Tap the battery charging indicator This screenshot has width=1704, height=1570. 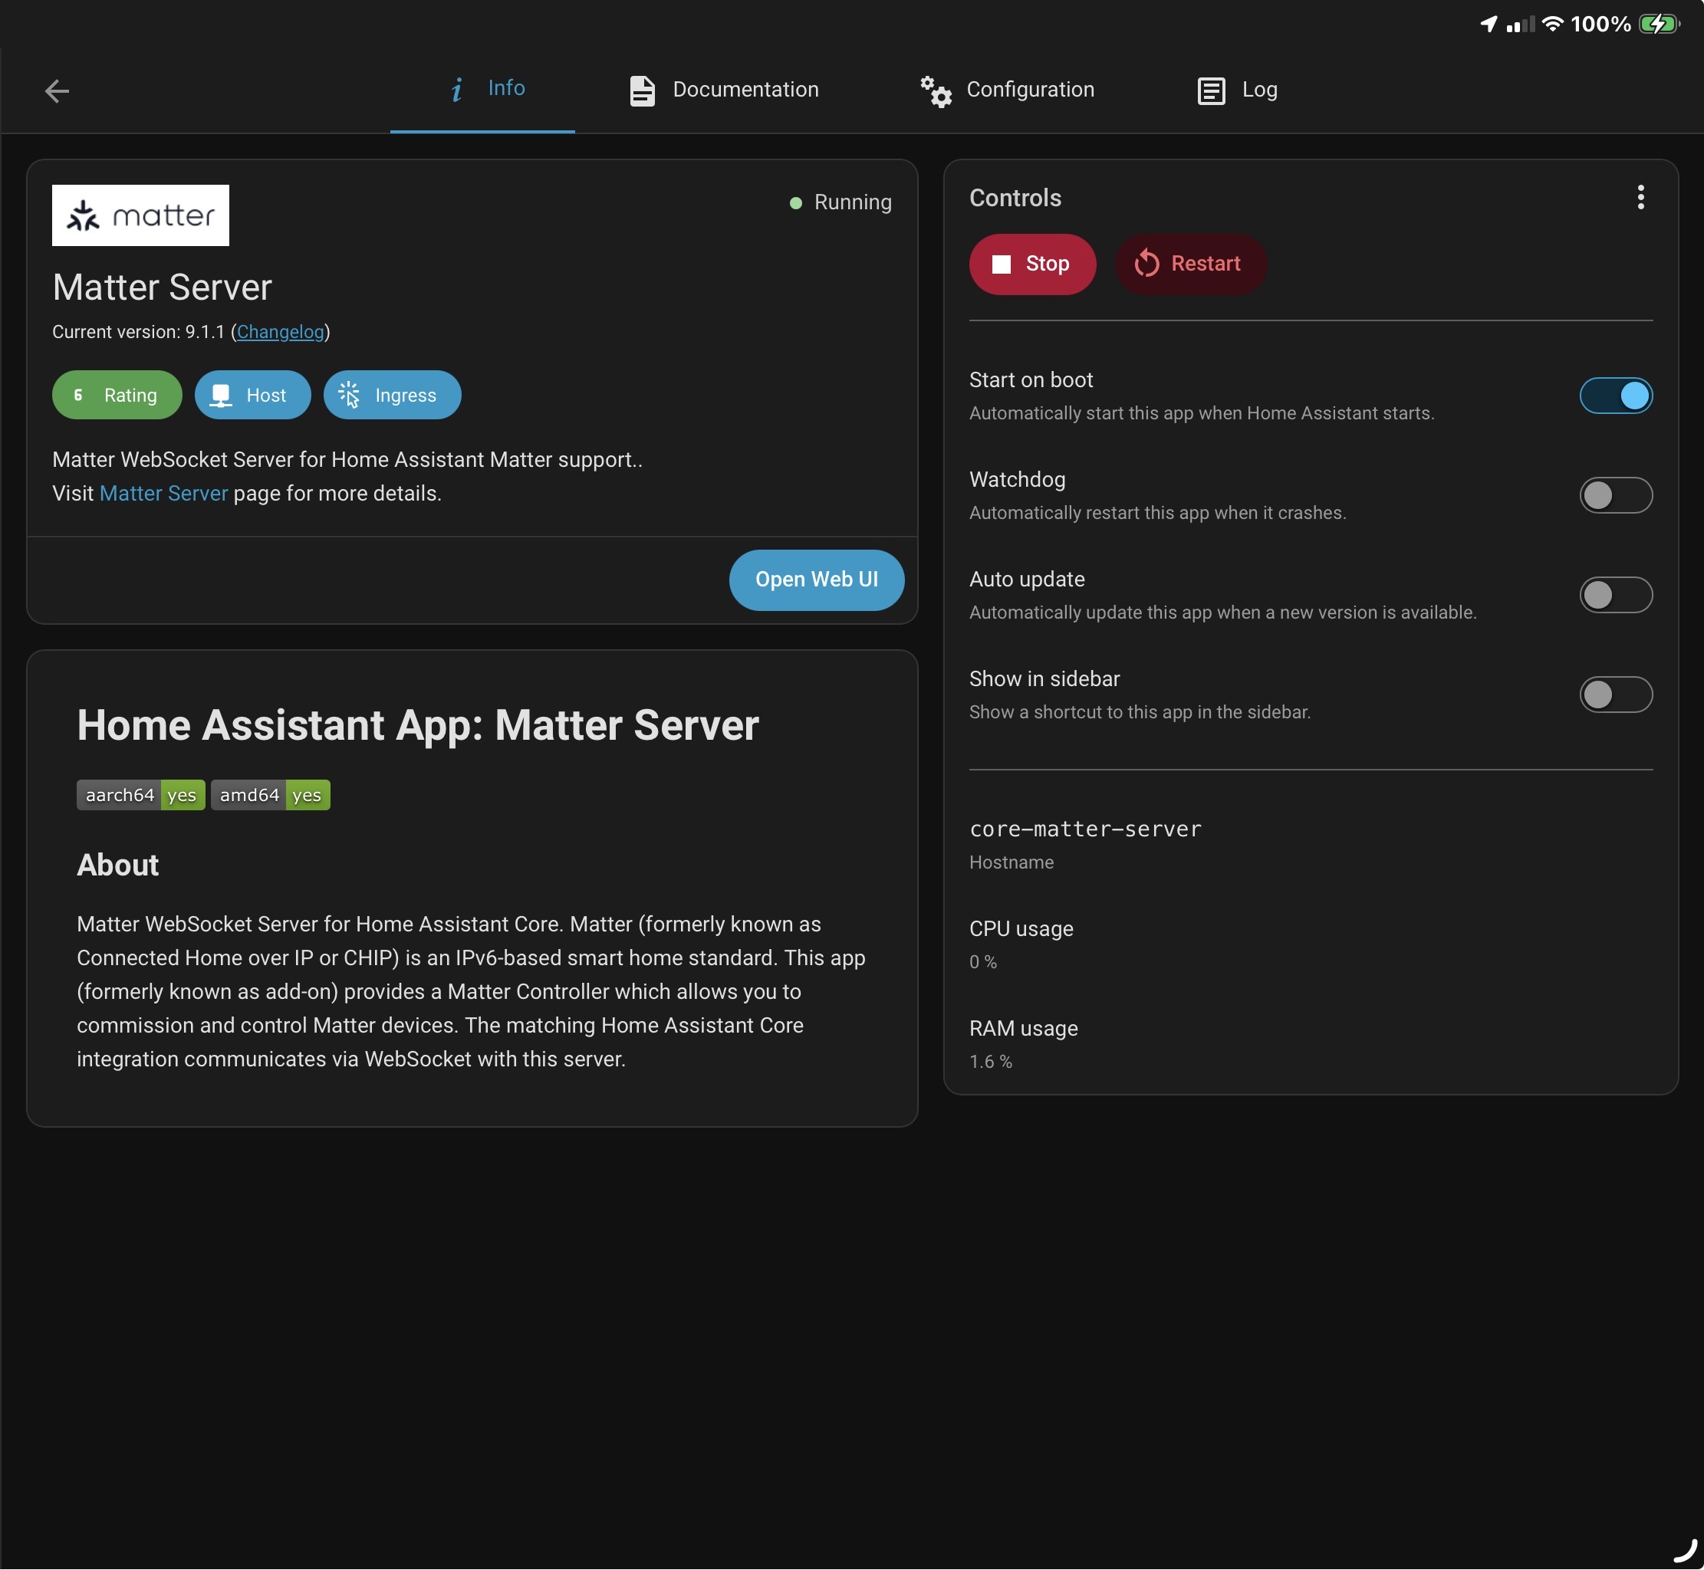coord(1660,24)
